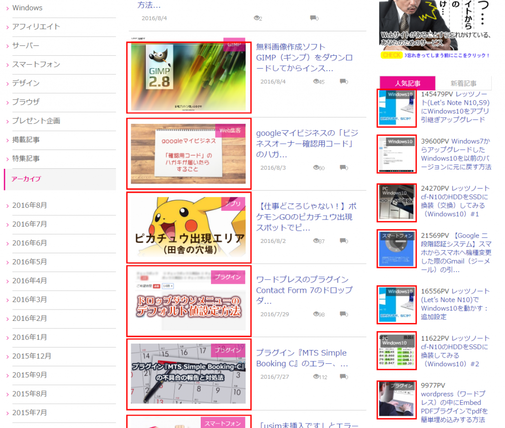Click the comment icon on 2016/8/3 post
Viewport: 505px width, 428px height.
coord(343,167)
